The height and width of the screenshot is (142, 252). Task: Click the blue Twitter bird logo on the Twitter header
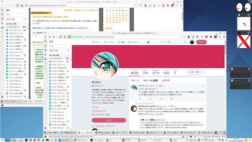click(148, 42)
